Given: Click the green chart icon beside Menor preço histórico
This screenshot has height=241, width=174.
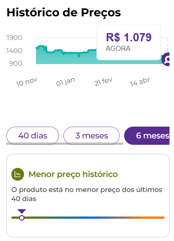Looking at the screenshot, I should pos(18,174).
